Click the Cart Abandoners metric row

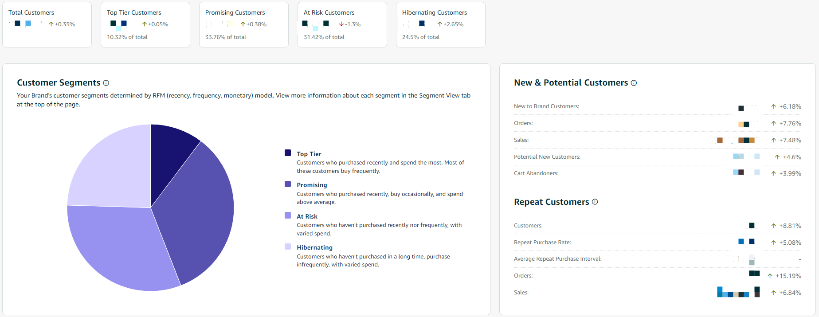[657, 173]
